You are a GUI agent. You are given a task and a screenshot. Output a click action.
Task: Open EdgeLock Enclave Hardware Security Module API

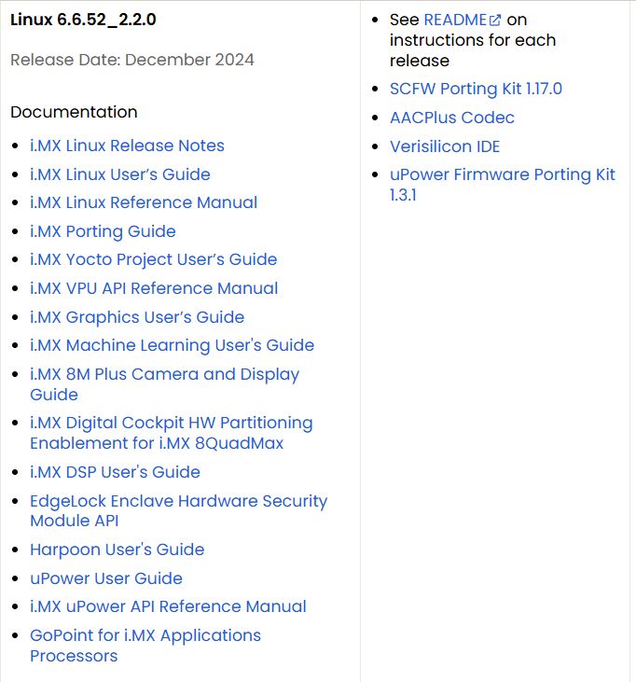(x=178, y=510)
